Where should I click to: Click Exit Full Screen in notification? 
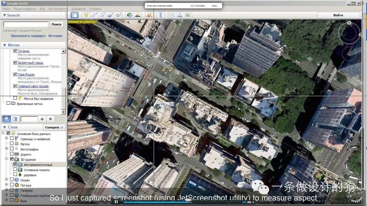[x=198, y=6]
